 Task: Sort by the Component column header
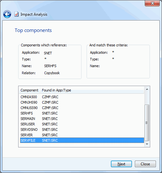pyautogui.click(x=29, y=90)
